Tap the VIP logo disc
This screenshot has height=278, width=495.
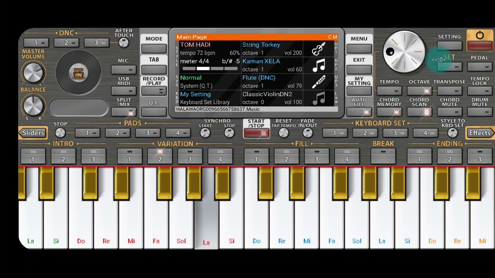point(79,73)
